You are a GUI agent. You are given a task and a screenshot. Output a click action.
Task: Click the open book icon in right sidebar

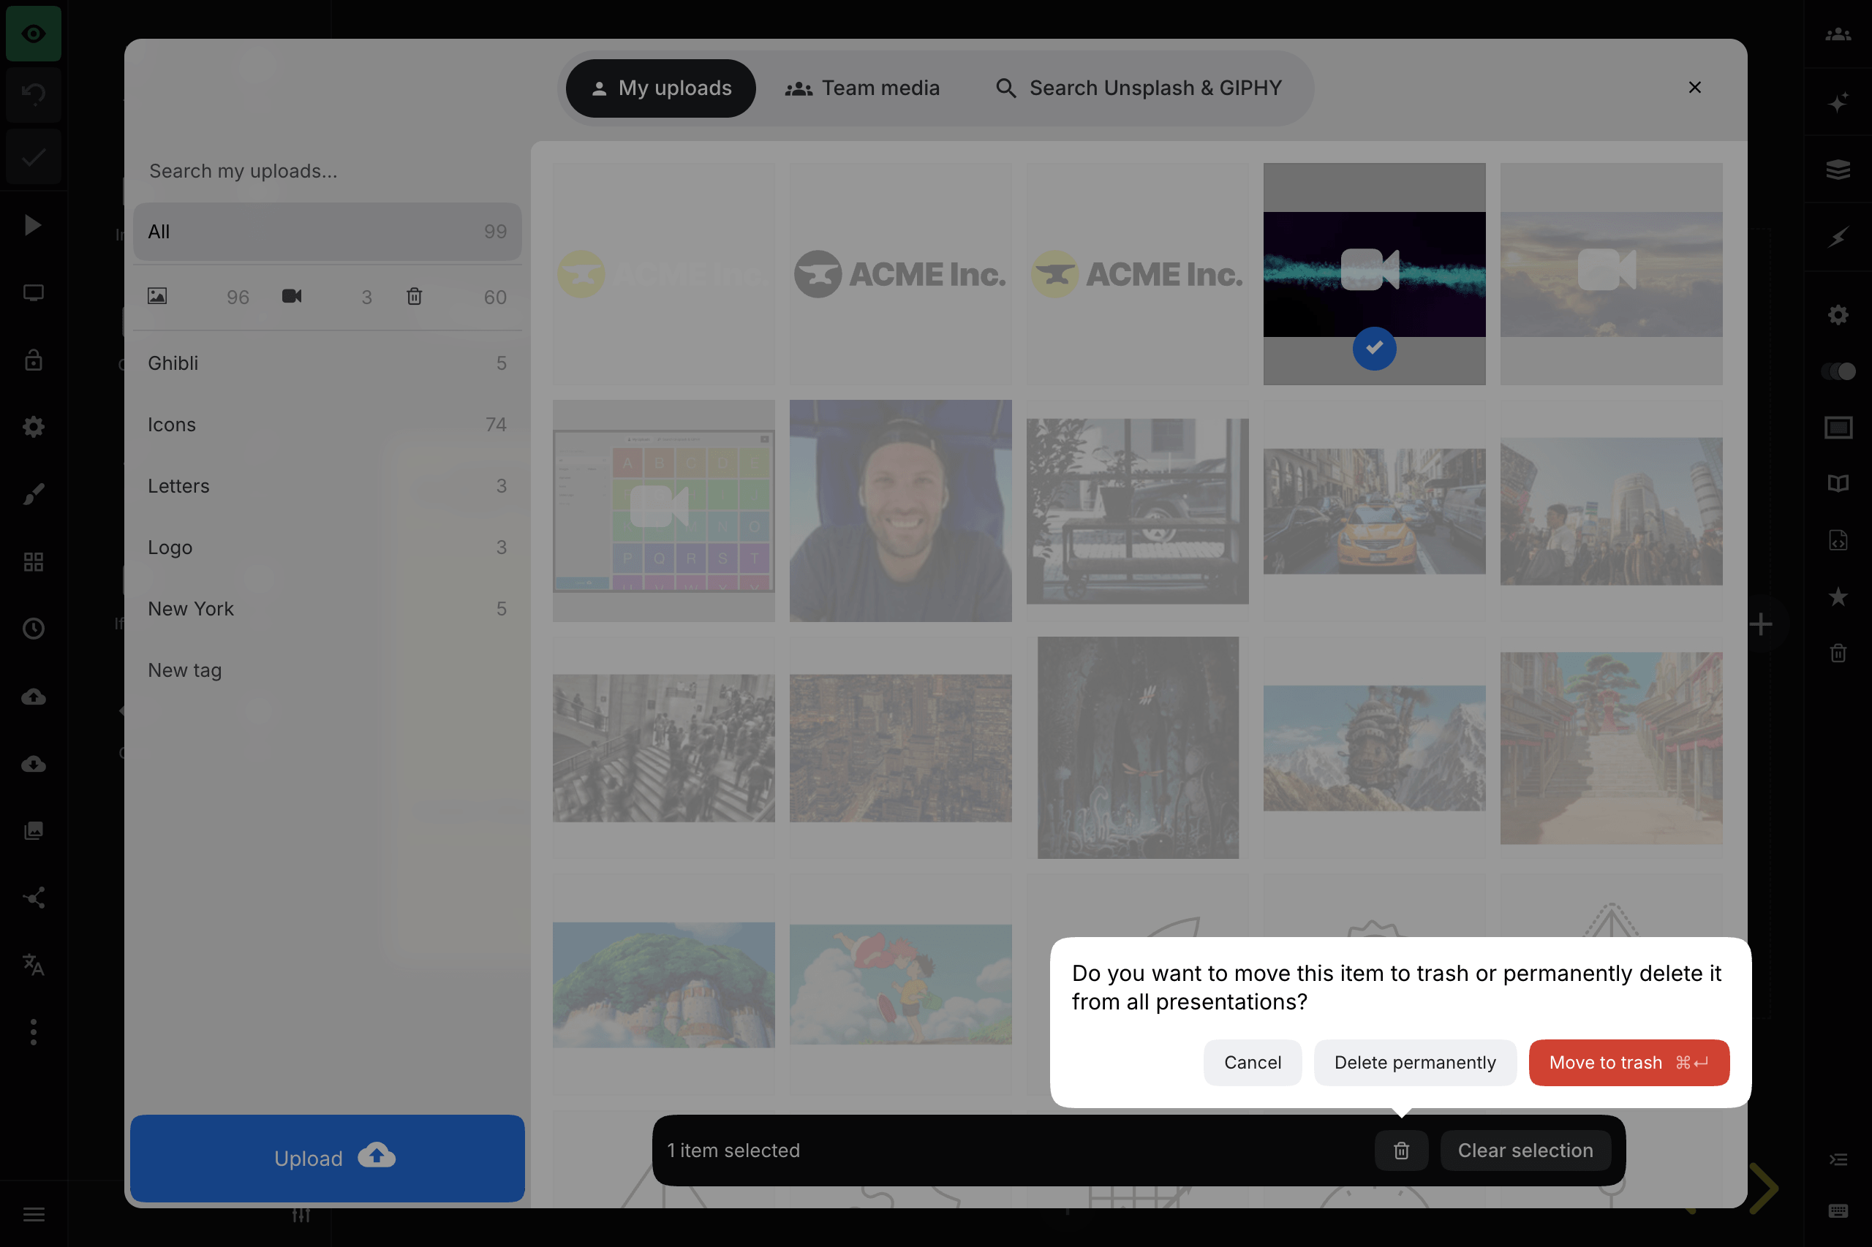pos(1838,484)
